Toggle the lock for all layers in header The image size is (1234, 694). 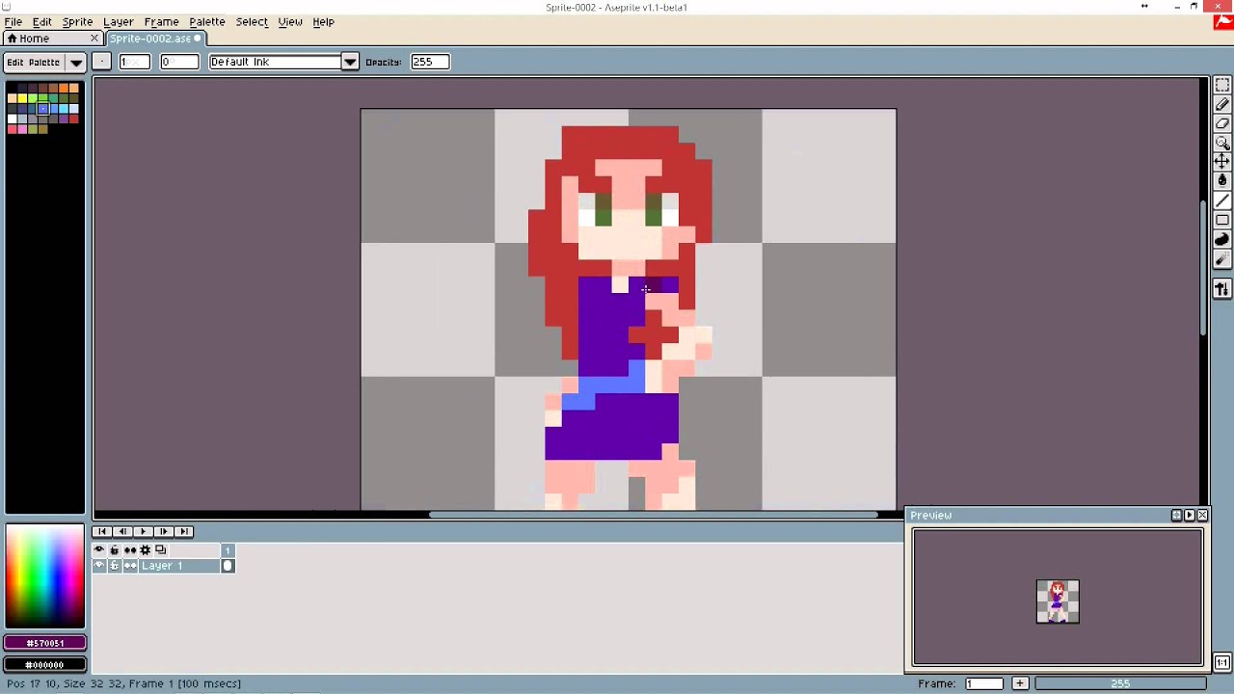(114, 549)
